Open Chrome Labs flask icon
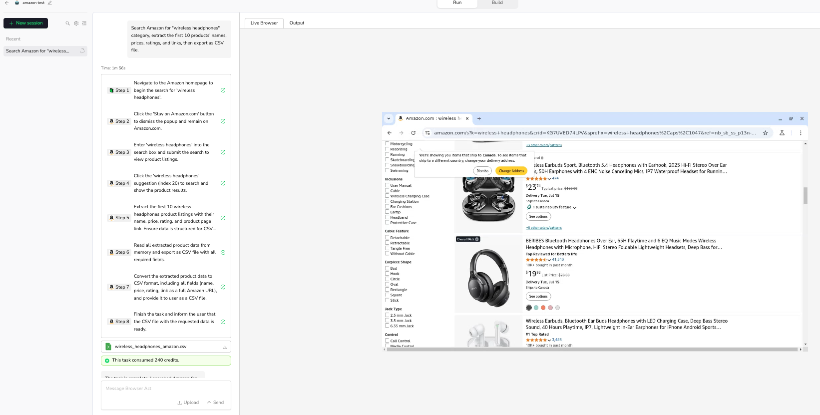This screenshot has height=415, width=820. [x=782, y=133]
